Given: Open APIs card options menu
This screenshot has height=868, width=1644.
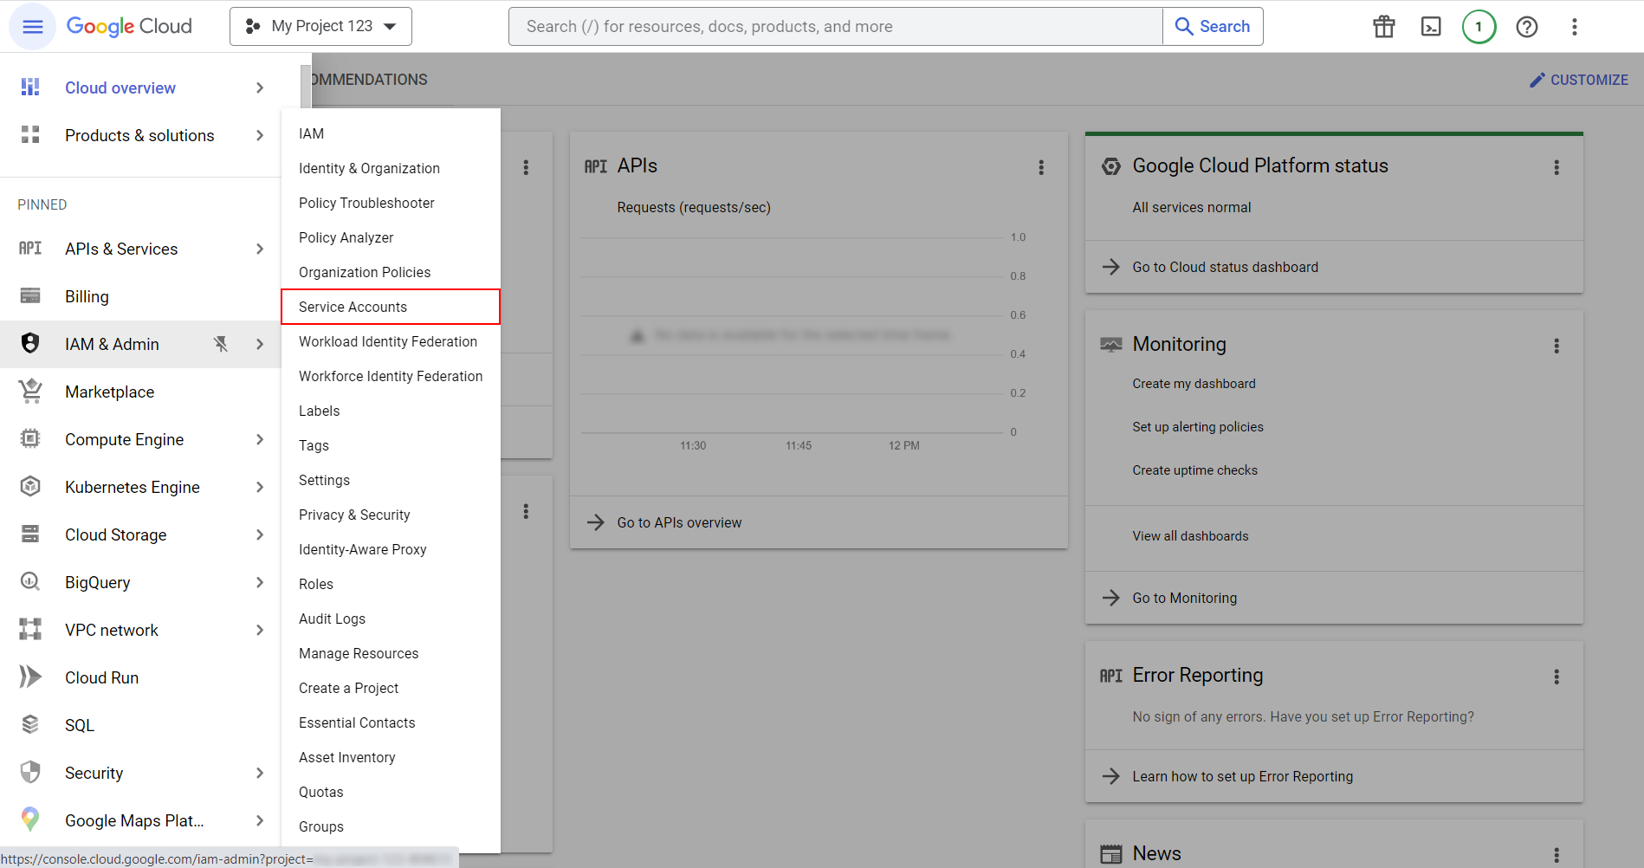Looking at the screenshot, I should pos(1041,167).
